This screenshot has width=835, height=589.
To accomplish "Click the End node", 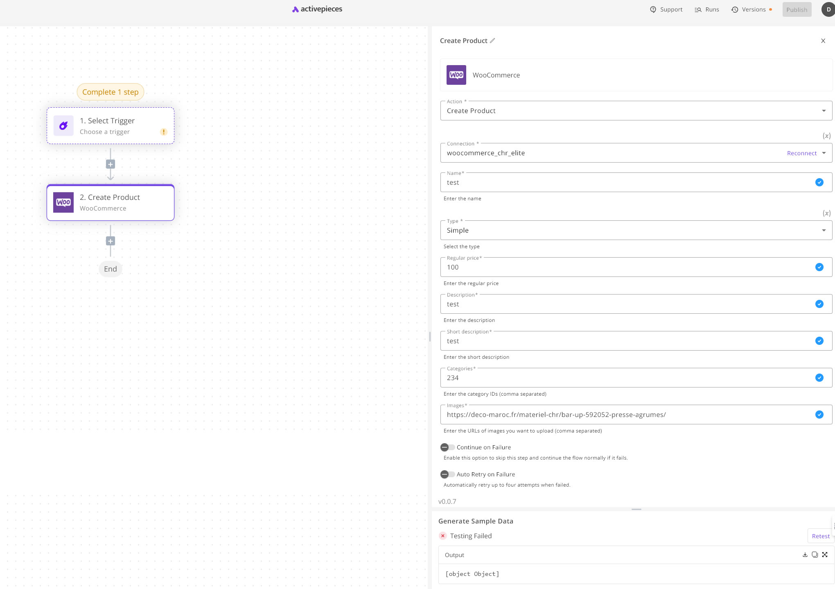I will pos(111,269).
